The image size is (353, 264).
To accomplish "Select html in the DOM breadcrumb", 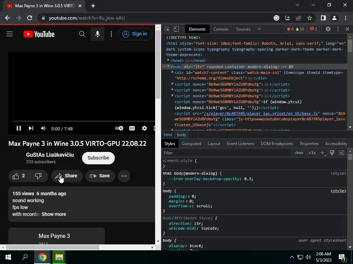I will (x=168, y=135).
